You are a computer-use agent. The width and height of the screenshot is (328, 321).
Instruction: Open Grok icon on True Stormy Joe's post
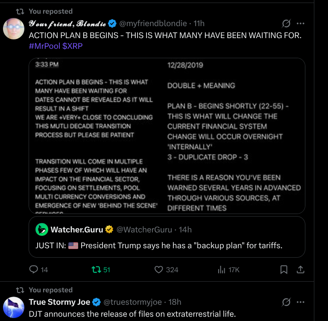[287, 302]
